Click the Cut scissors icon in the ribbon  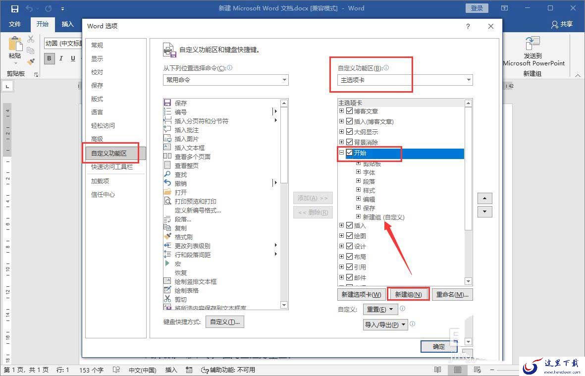pyautogui.click(x=31, y=39)
